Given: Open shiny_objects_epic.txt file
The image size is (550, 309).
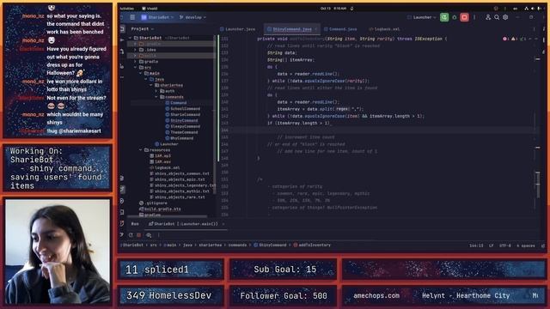Looking at the screenshot, I should tap(177, 179).
